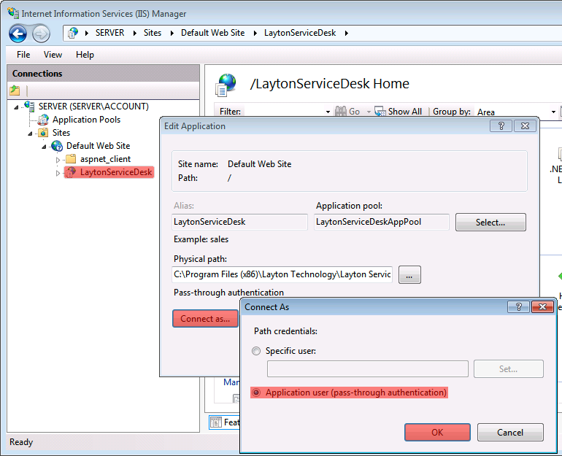This screenshot has width=562, height=456.
Task: Open the View menu
Action: coord(53,55)
